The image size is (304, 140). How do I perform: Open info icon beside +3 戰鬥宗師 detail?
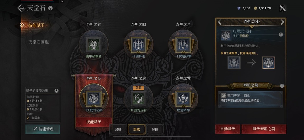(x=281, y=34)
